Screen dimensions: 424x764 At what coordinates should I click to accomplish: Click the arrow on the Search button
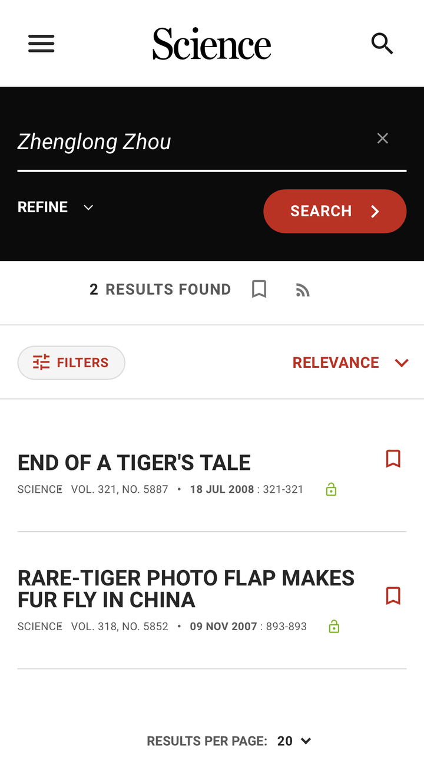tap(375, 212)
